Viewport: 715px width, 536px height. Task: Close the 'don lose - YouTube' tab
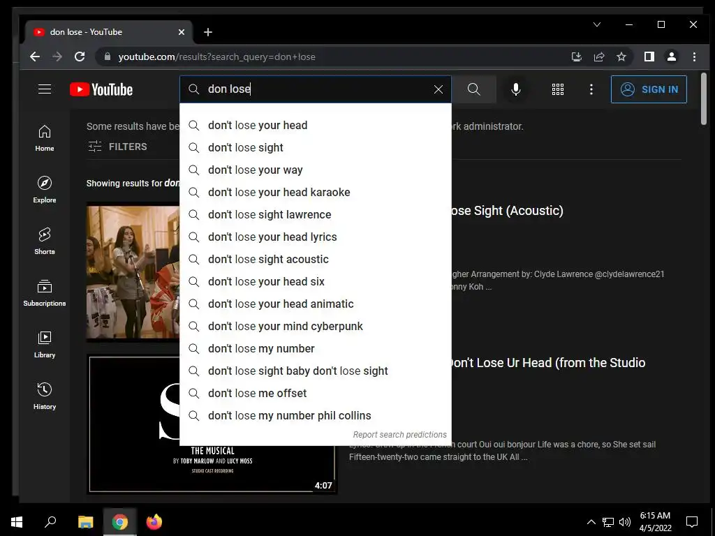click(x=182, y=32)
